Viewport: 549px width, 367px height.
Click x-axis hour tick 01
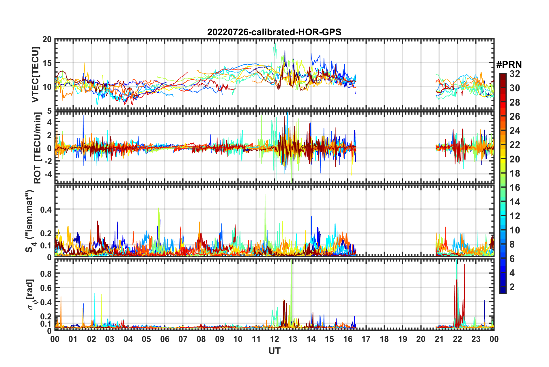73,339
